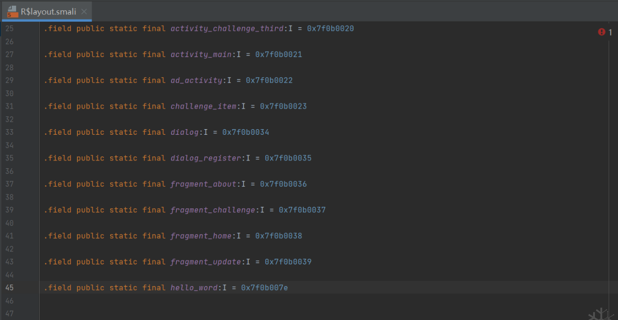The width and height of the screenshot is (618, 320).
Task: Click the hello_word field name
Action: click(x=194, y=288)
